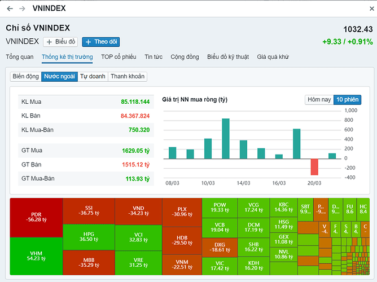Viewport: 377px width, 282px height.
Task: Click the Biểu đồ button
Action: (60, 42)
